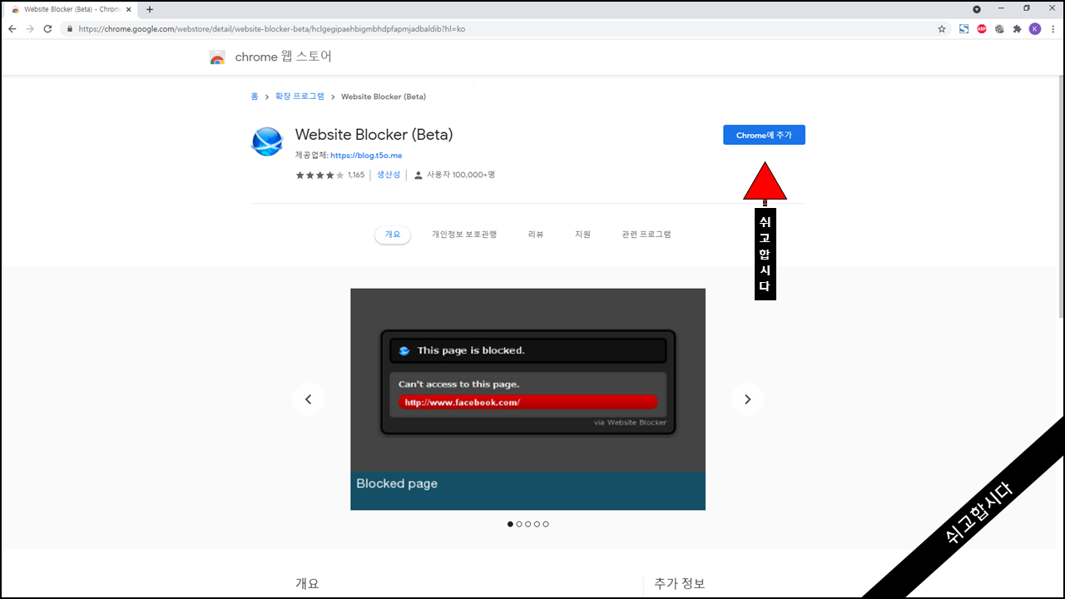Image resolution: width=1065 pixels, height=599 pixels.
Task: Open the purple K profile avatar
Action: (x=1035, y=28)
